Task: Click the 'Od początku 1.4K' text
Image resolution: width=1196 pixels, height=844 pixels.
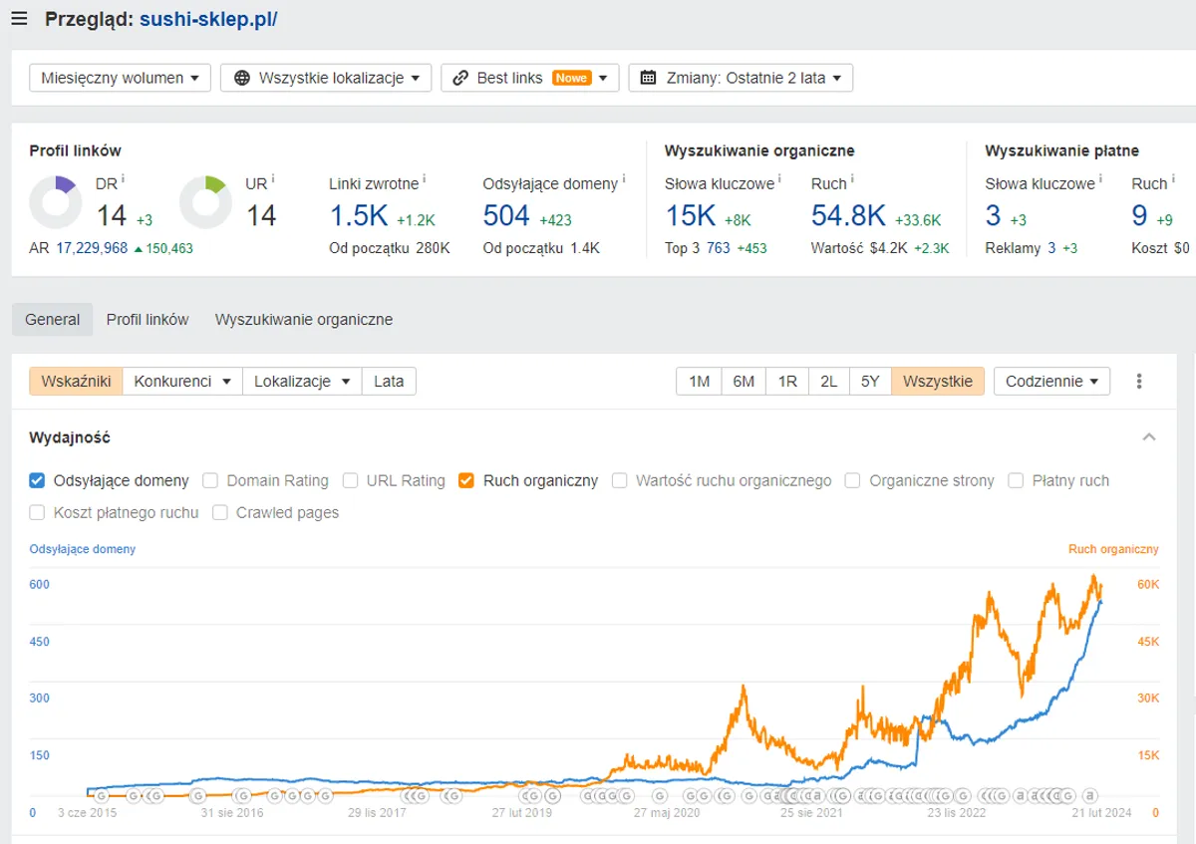Action: pos(541,248)
